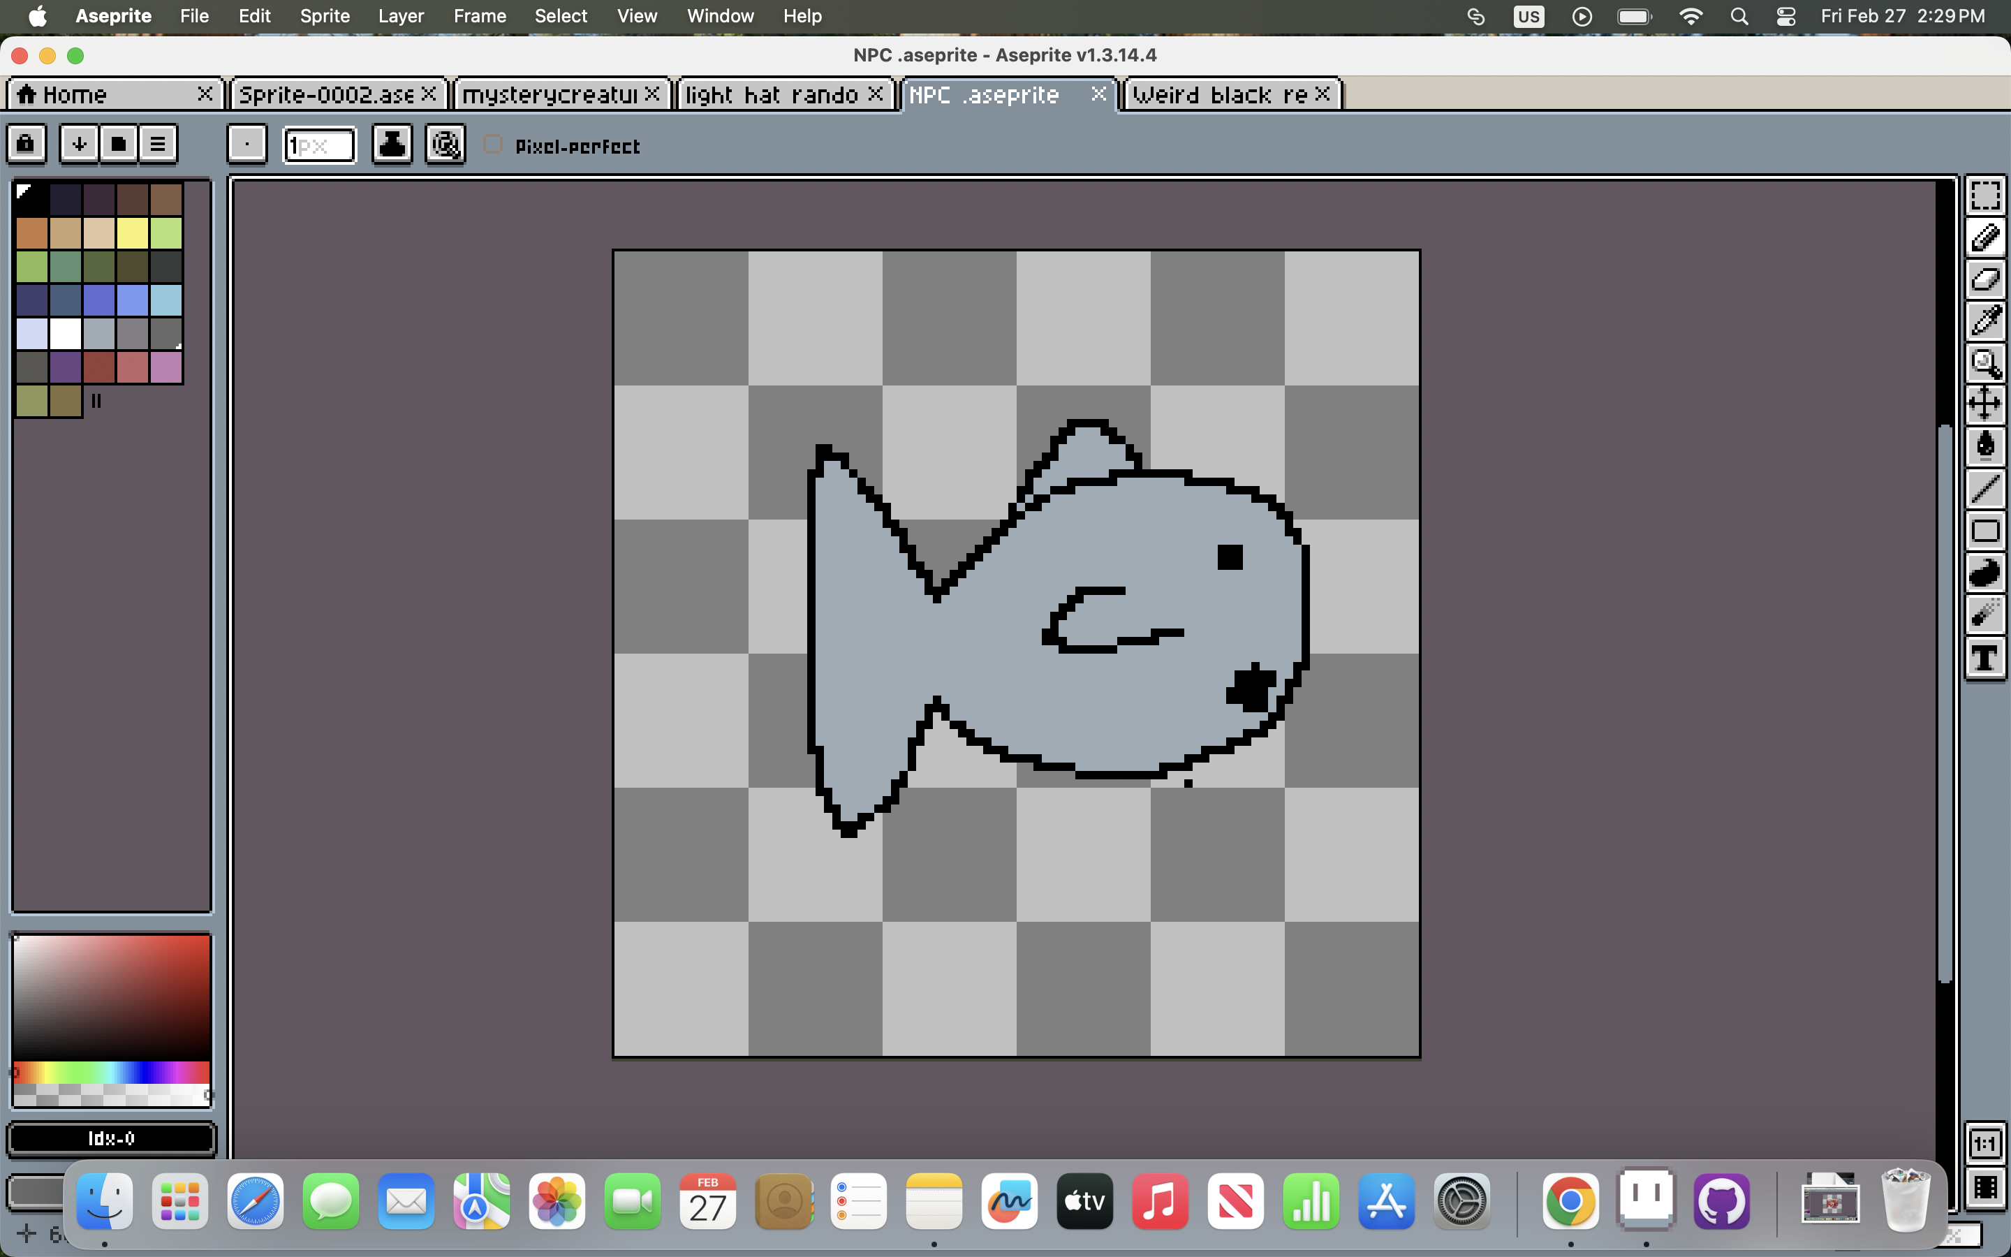Click the 1:1 zoom button
The image size is (2011, 1257).
click(1985, 1145)
